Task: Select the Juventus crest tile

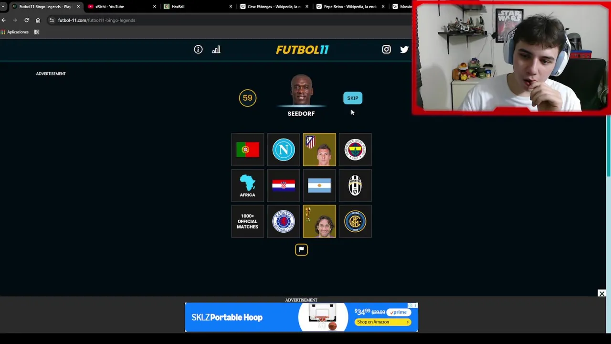Action: pos(355,185)
